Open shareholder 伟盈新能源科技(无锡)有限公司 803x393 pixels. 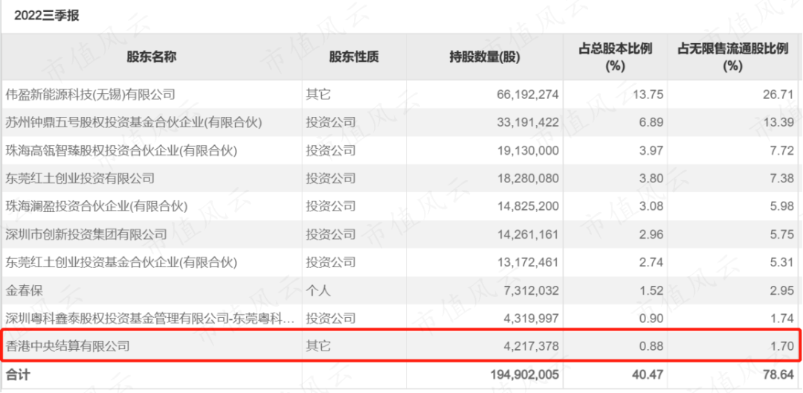pyautogui.click(x=90, y=95)
